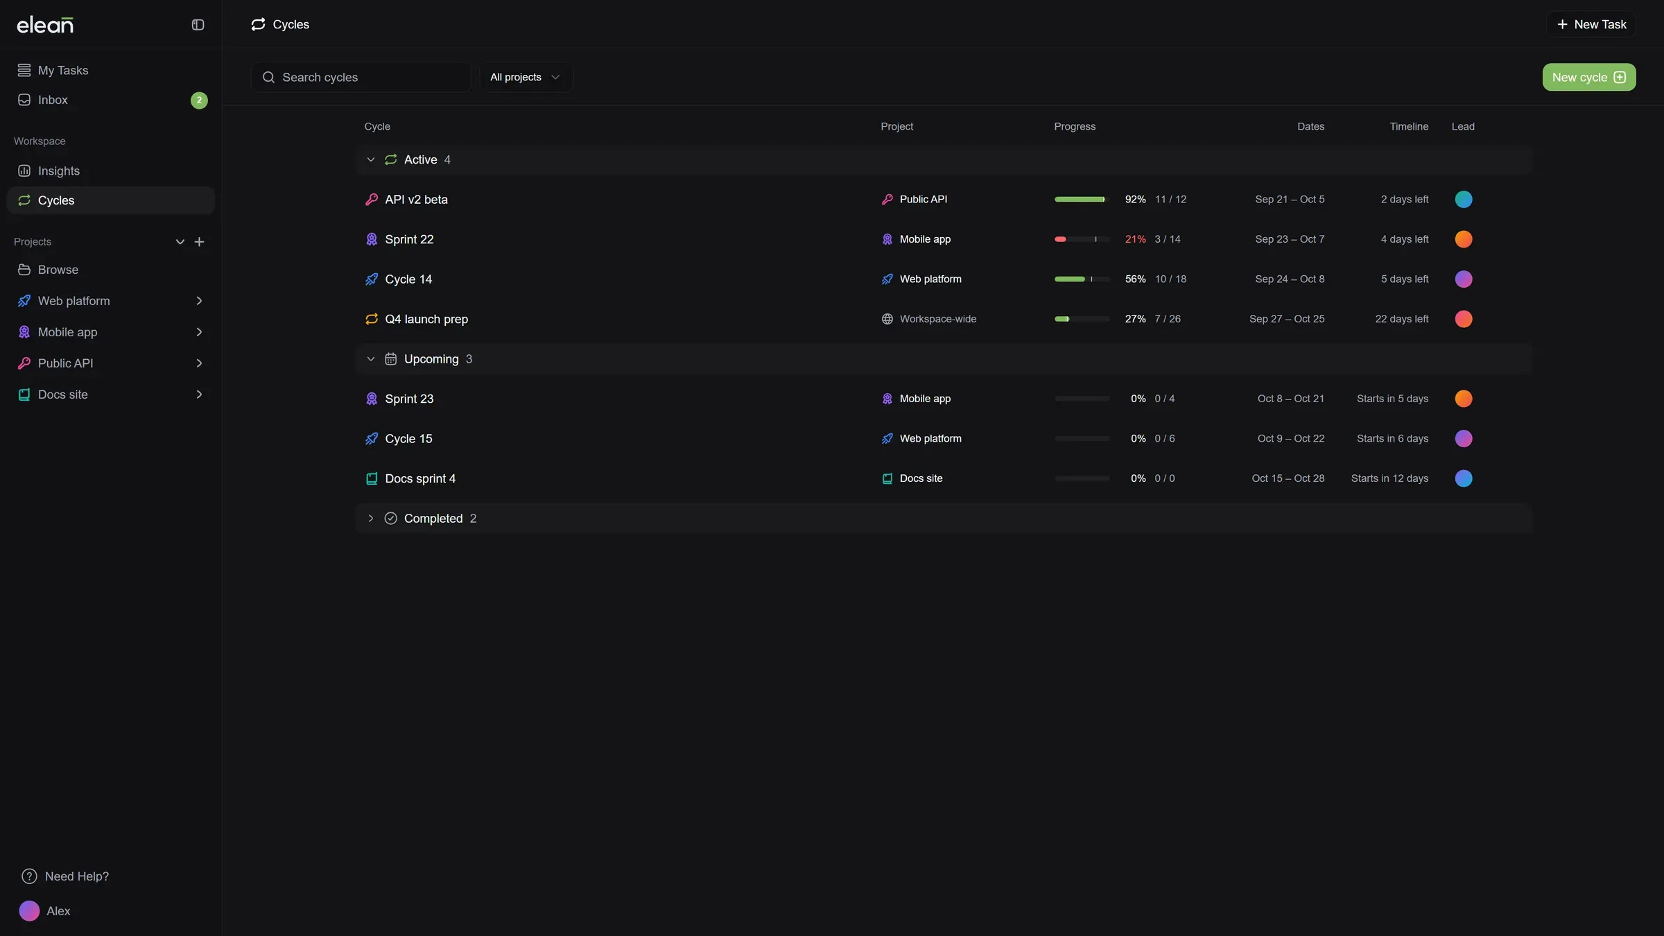The height and width of the screenshot is (936, 1664).
Task: Click the book icon beside Docs sprint 4
Action: tap(372, 478)
